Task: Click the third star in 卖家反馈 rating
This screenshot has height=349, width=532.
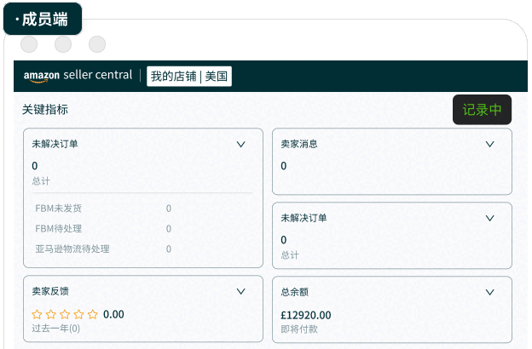Action: 65,314
